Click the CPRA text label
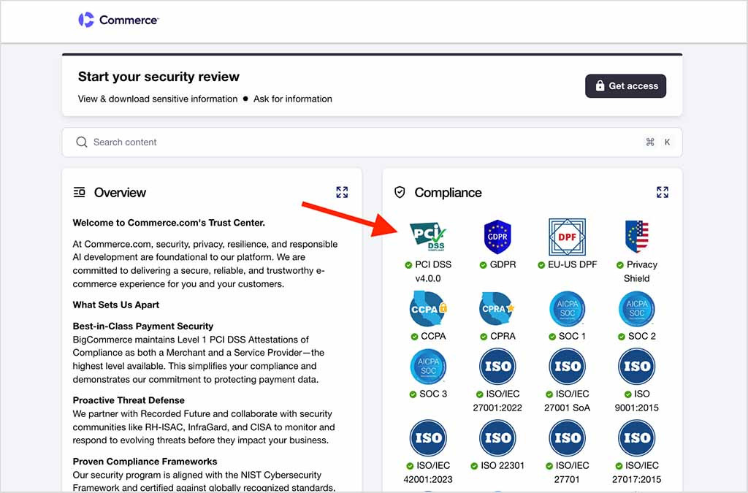The image size is (748, 493). click(x=503, y=336)
